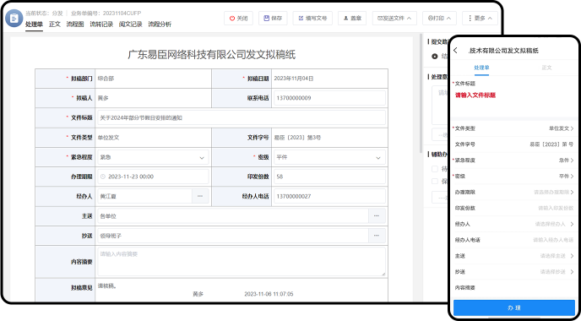Click the 内容摘要 text area
This screenshot has width=581, height=321.
[x=242, y=262]
